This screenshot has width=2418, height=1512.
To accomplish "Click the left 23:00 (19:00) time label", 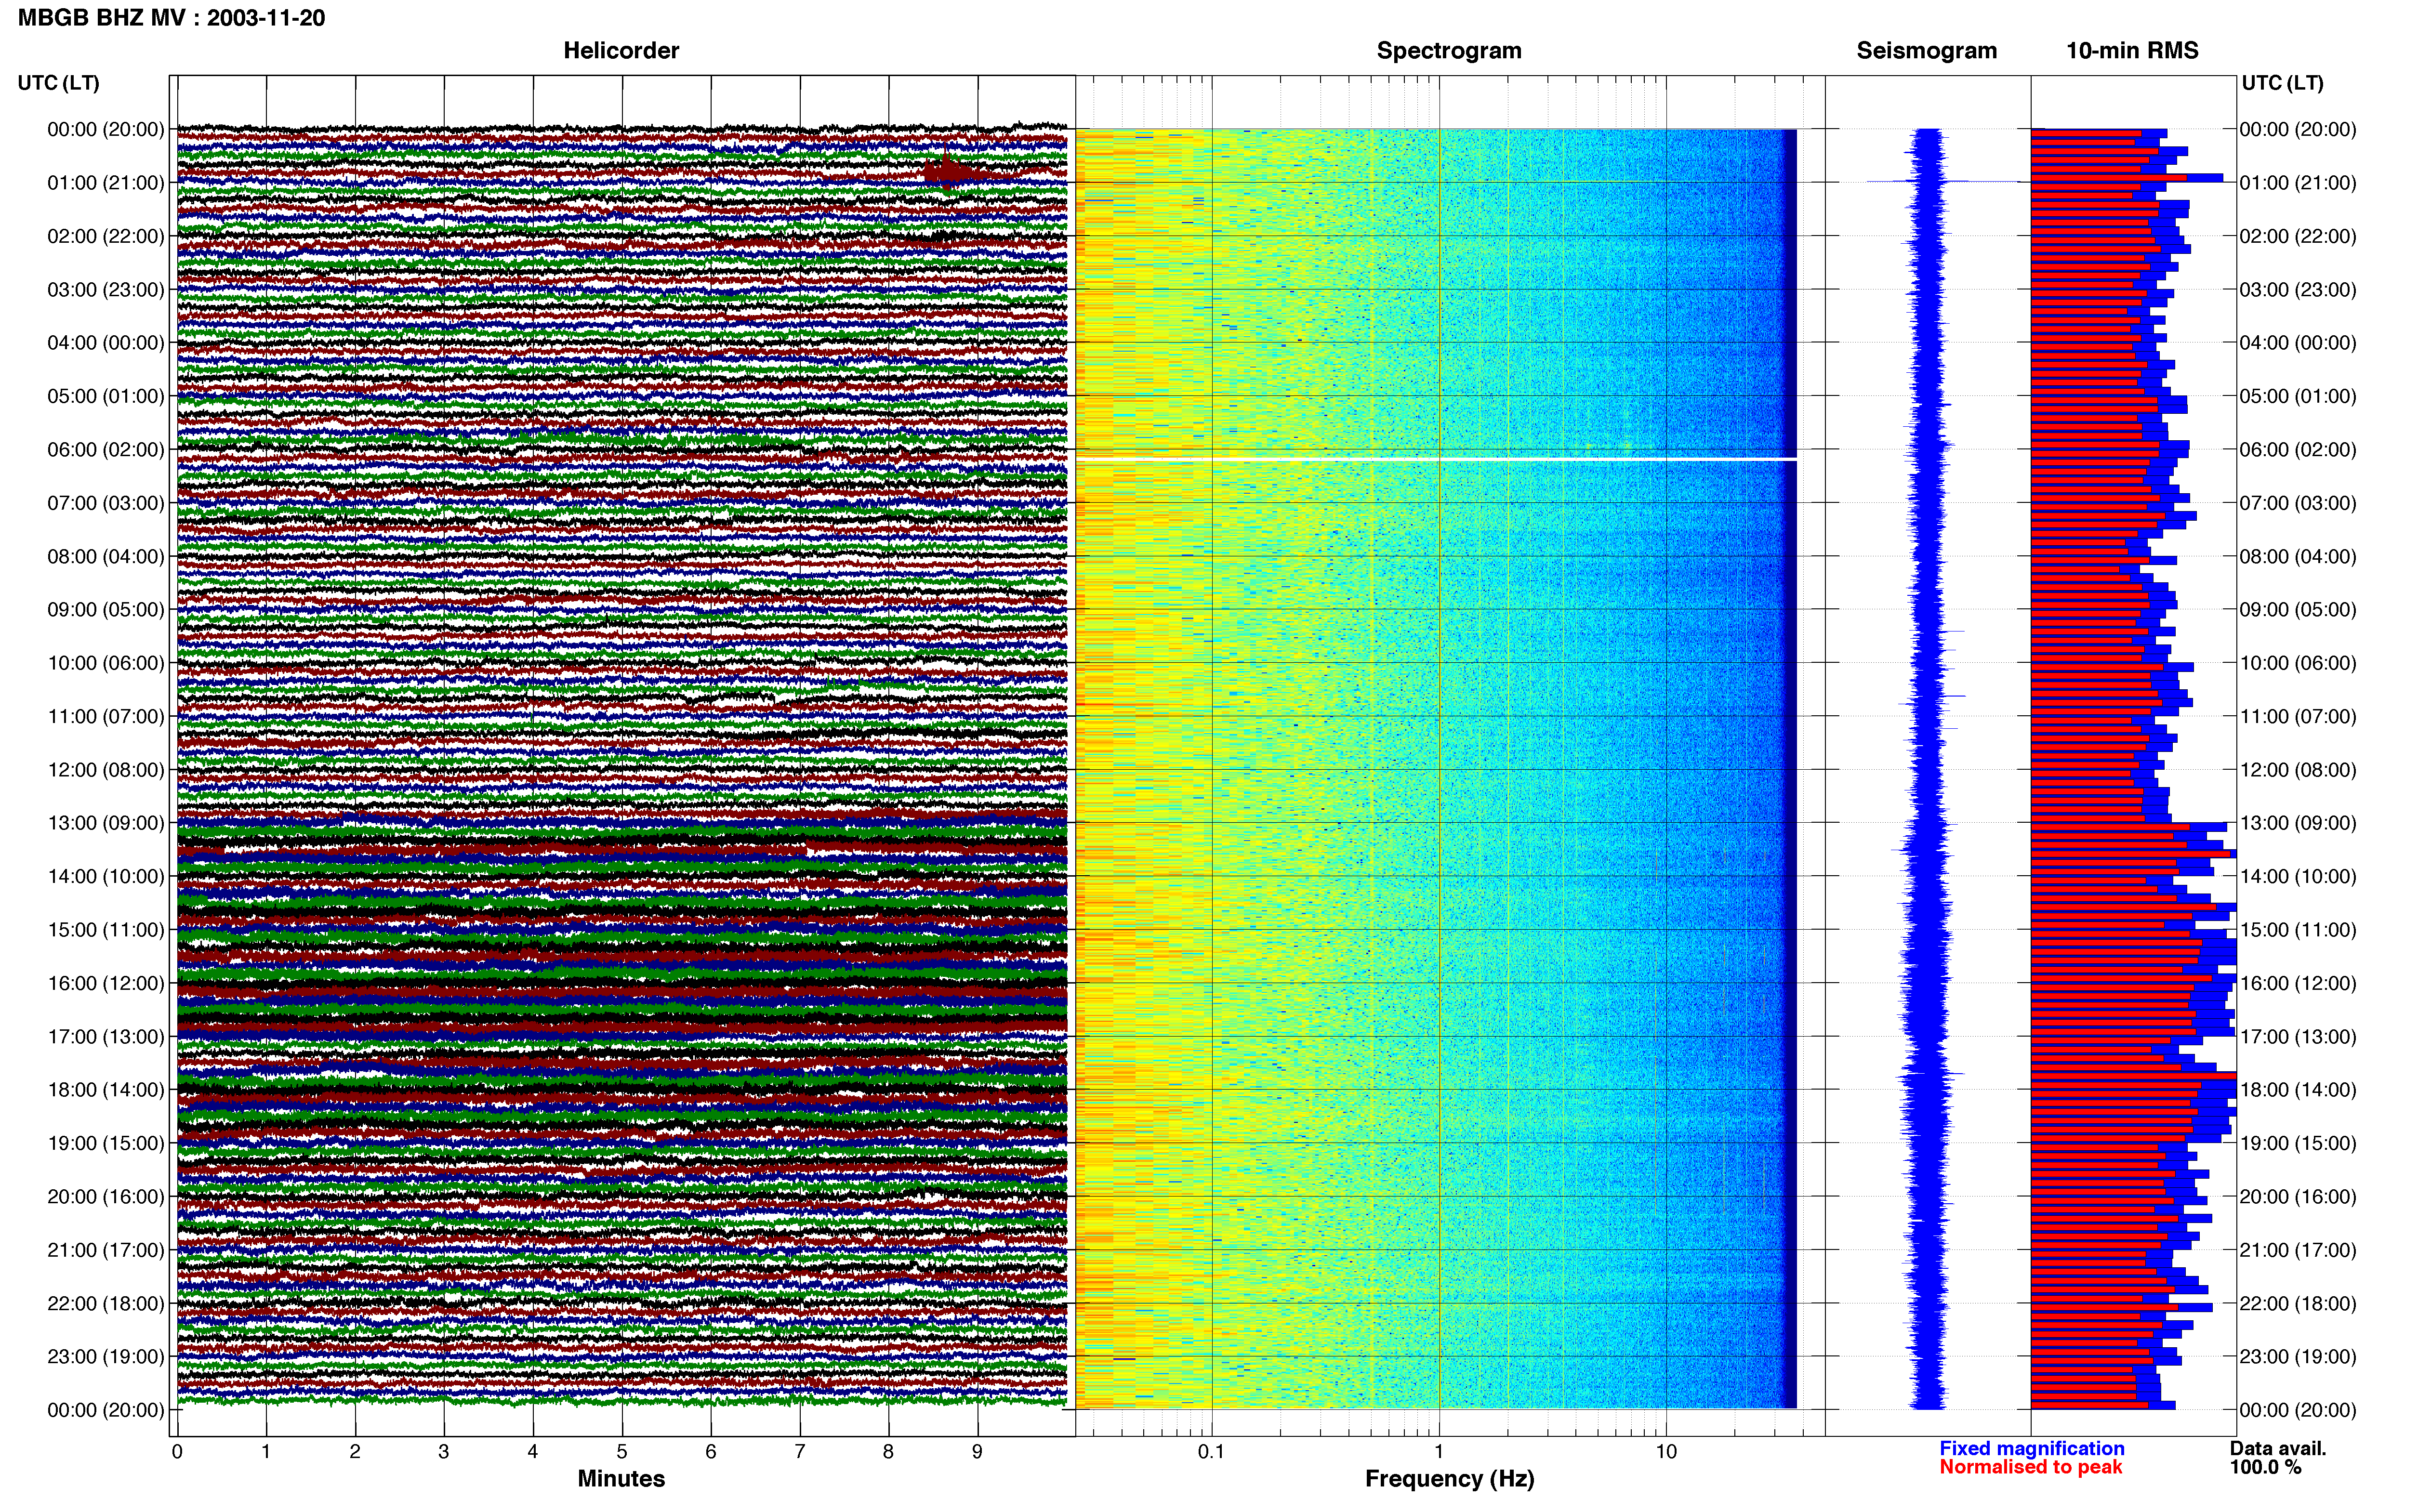I will click(x=106, y=1357).
